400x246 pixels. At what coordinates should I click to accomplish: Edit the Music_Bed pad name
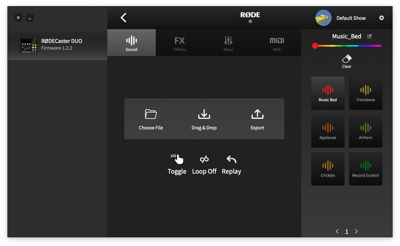point(370,36)
